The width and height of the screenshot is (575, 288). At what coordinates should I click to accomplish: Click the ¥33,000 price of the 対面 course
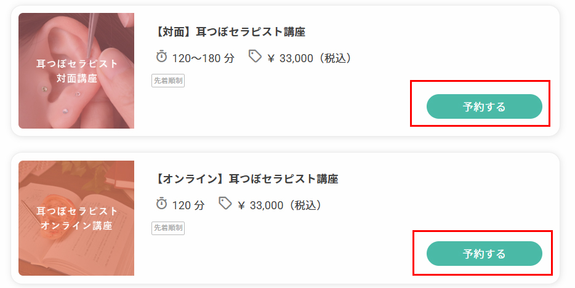309,58
